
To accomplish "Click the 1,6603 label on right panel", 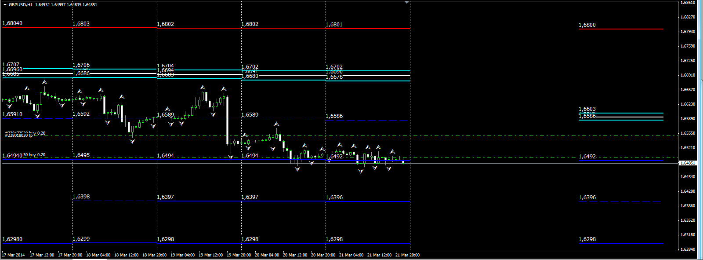I will point(587,109).
